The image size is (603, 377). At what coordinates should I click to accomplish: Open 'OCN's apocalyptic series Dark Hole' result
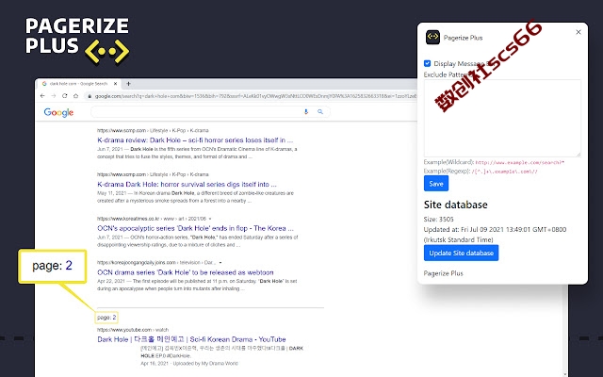[195, 228]
